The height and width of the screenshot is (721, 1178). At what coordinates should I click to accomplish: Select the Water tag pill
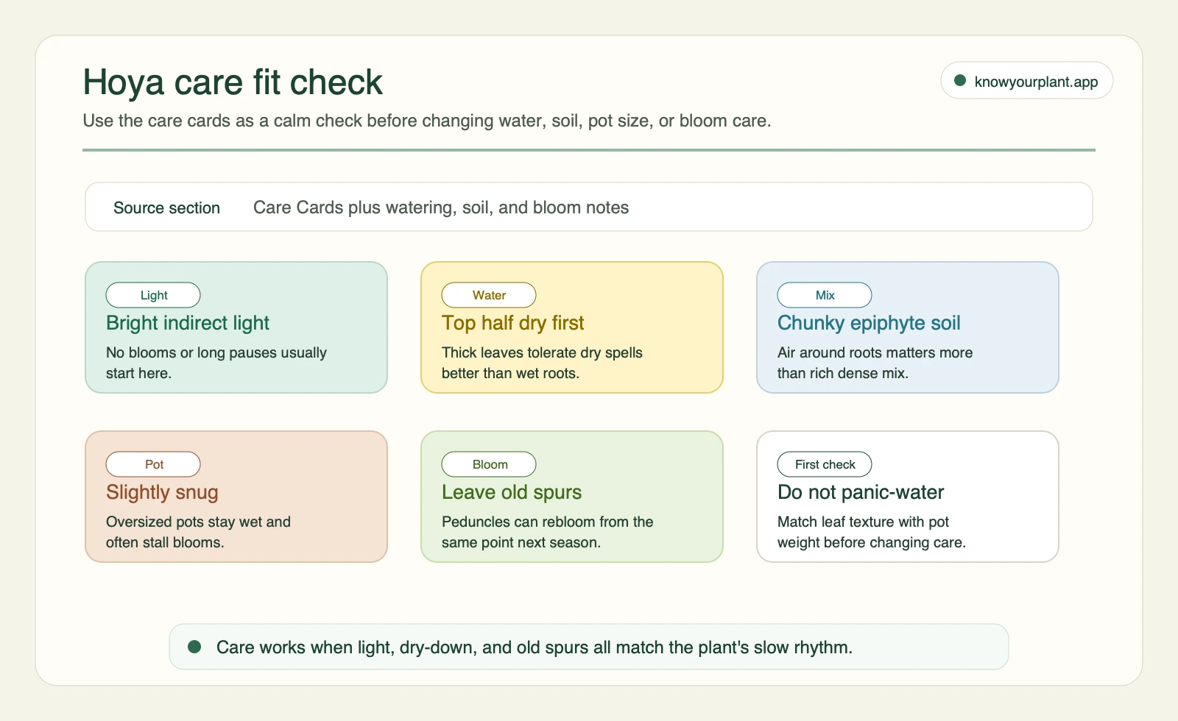[489, 295]
